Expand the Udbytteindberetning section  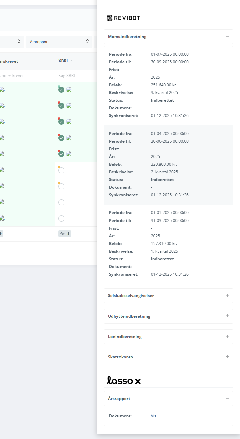click(227, 316)
